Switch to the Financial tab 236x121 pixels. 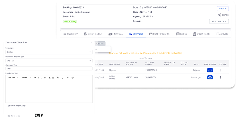tap(115, 34)
